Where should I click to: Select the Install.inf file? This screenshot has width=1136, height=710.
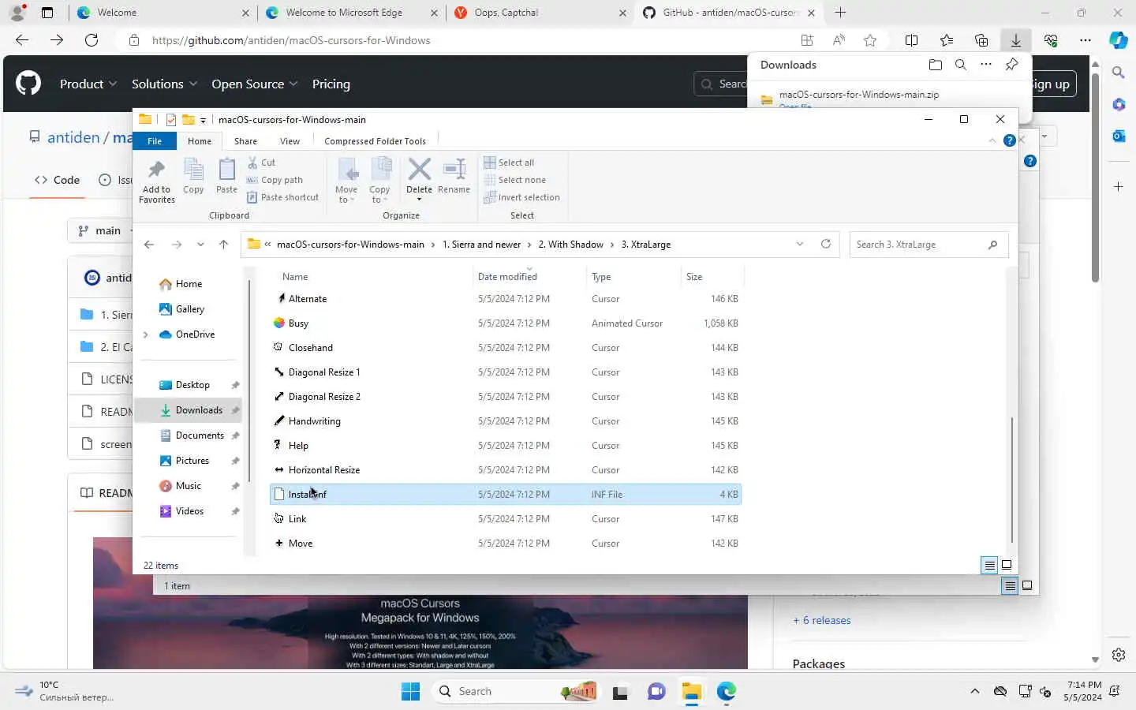click(506, 495)
